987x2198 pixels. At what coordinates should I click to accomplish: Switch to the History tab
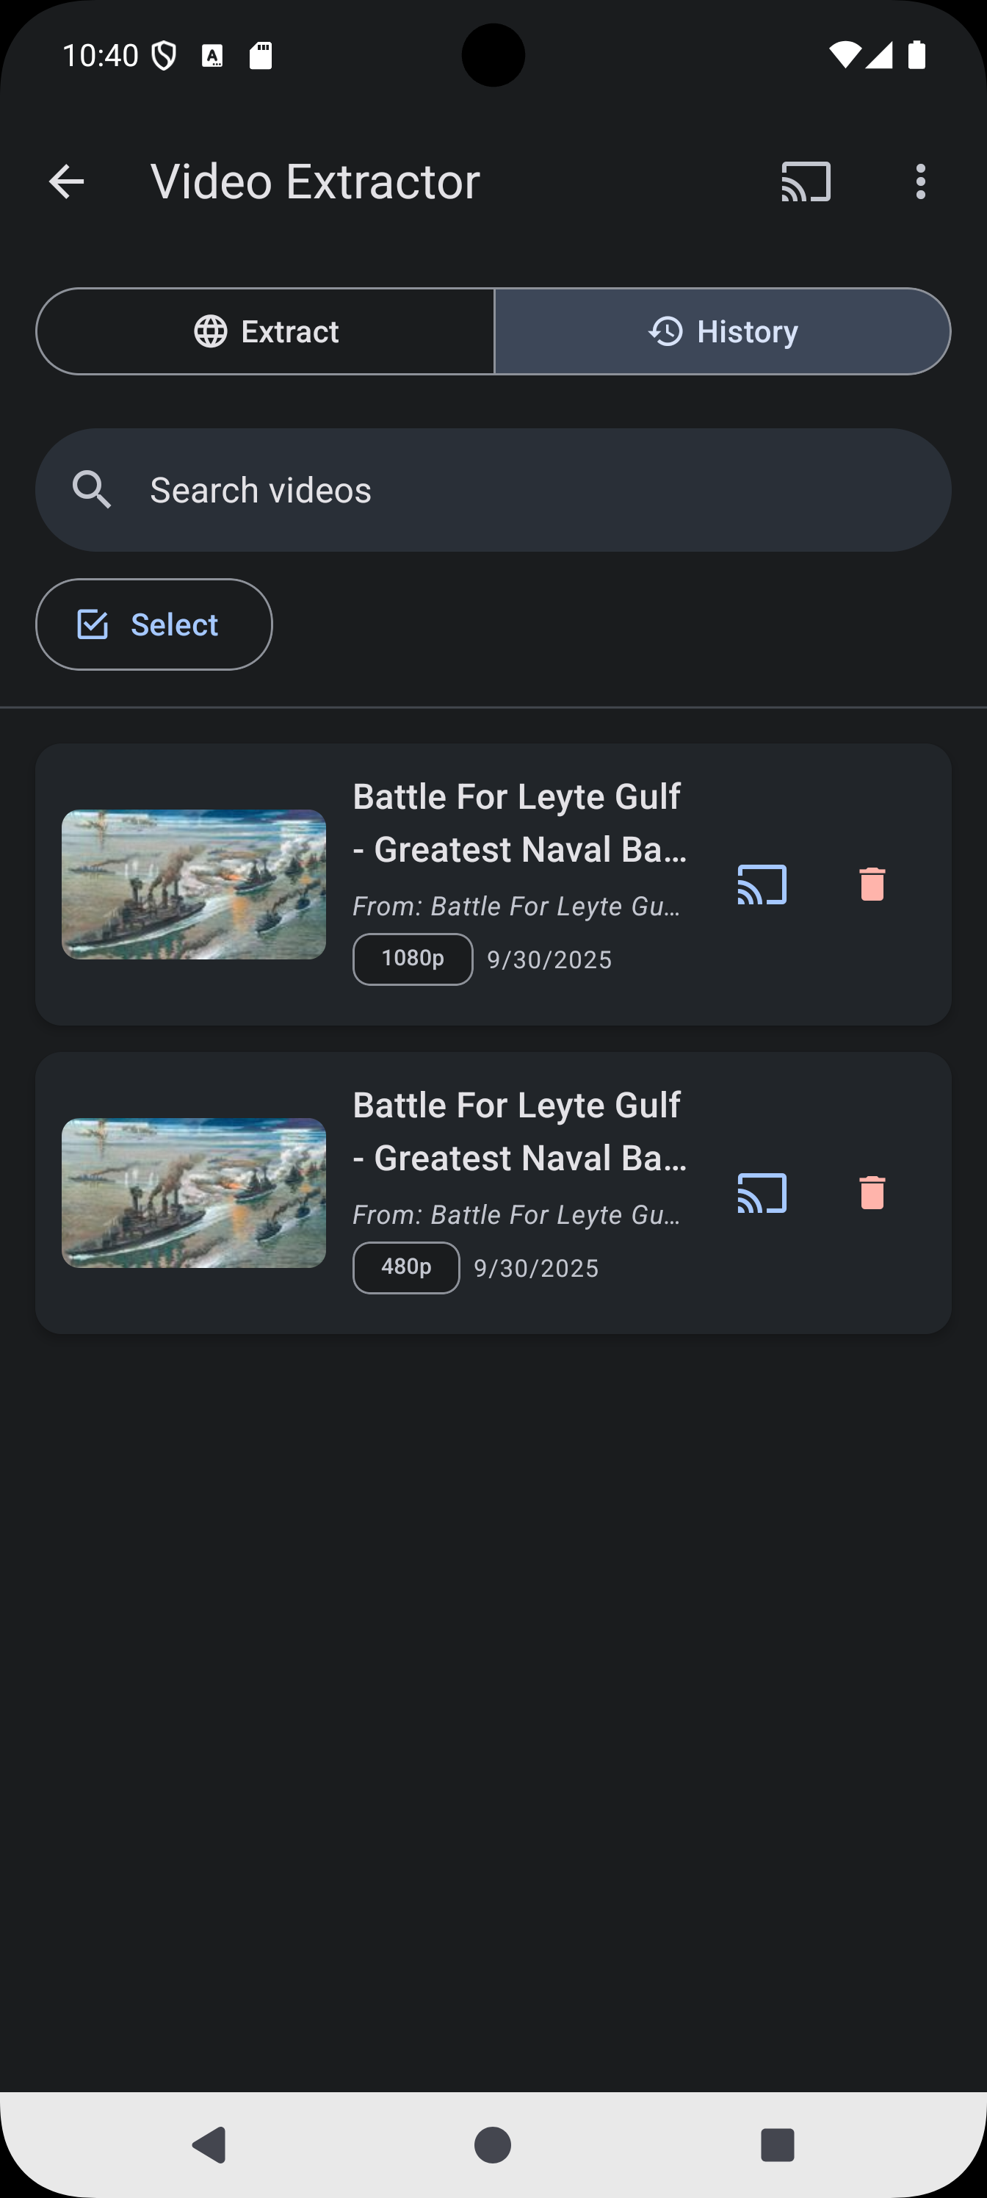point(723,332)
